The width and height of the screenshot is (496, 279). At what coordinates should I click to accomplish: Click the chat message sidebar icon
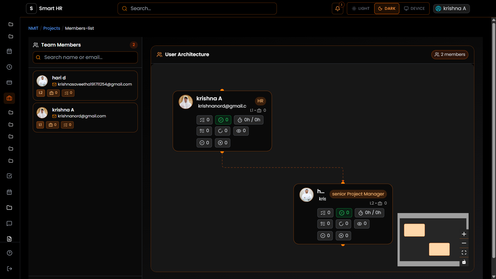(9, 223)
